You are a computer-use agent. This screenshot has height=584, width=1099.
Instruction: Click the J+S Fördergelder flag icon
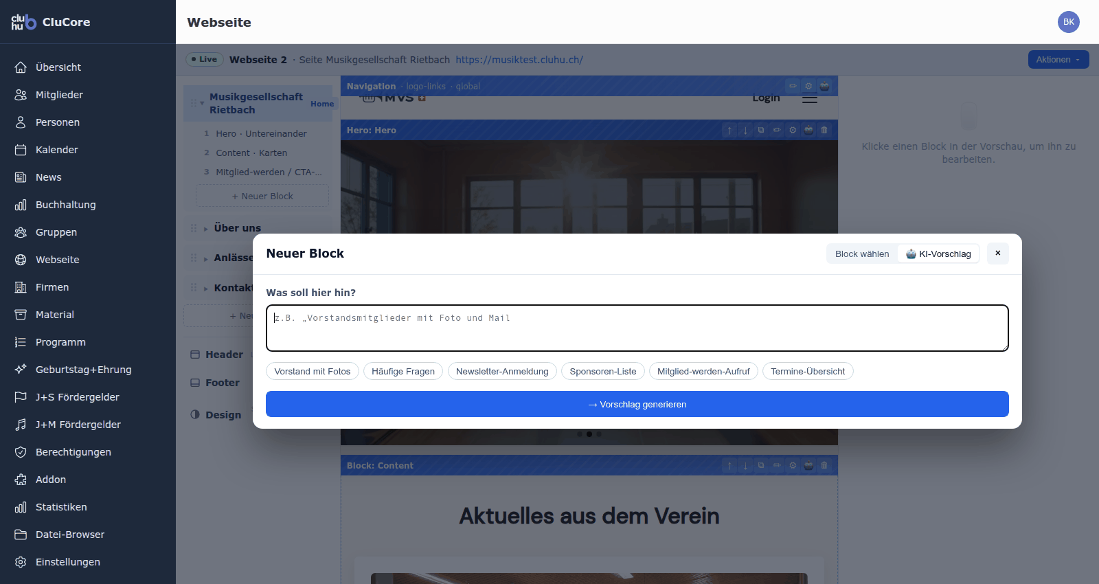21,397
